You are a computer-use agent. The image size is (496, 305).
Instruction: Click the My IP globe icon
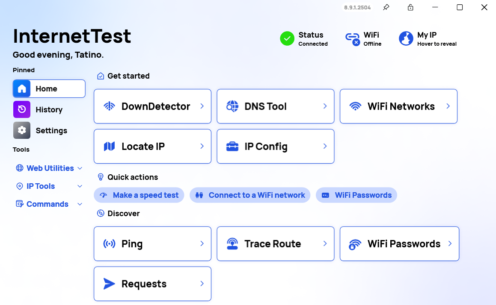click(x=406, y=38)
